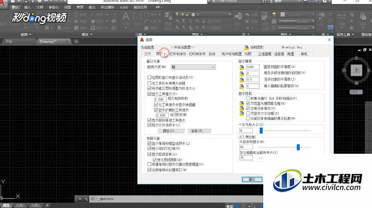Open command line customize wrench icon
The height and width of the screenshot is (208, 372).
(86, 199)
